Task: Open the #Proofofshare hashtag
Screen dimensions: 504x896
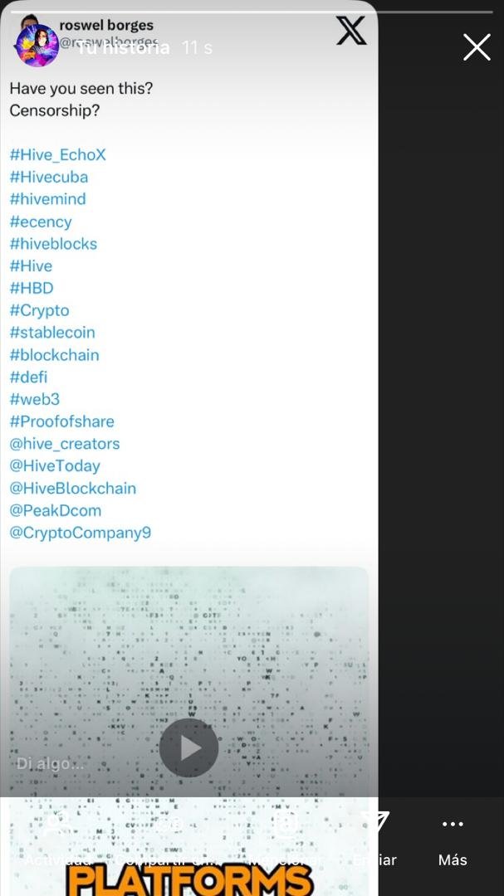Action: click(x=61, y=421)
